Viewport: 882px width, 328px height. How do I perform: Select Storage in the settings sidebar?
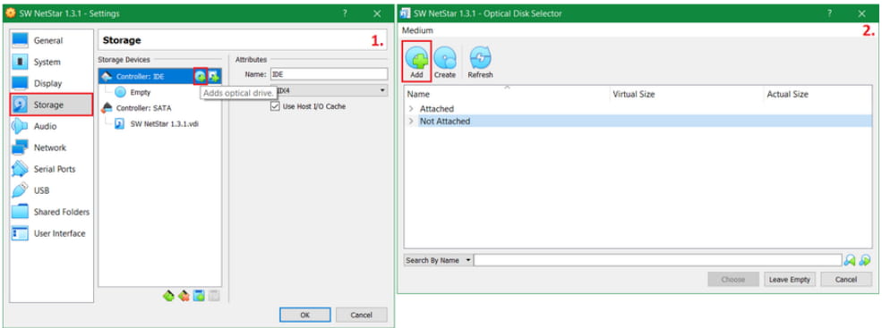(52, 105)
